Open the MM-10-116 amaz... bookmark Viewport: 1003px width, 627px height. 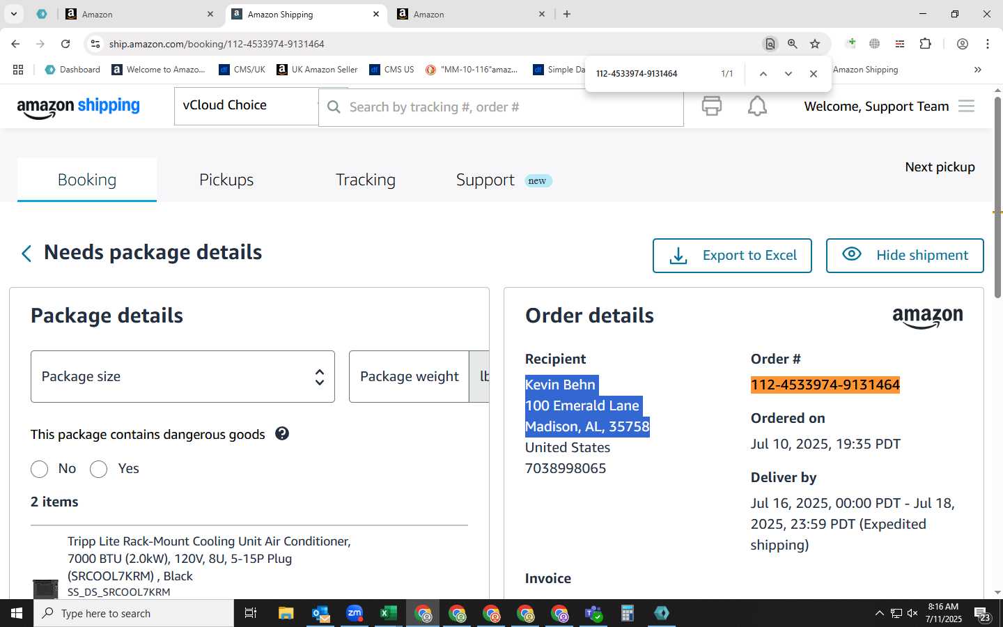pyautogui.click(x=472, y=70)
